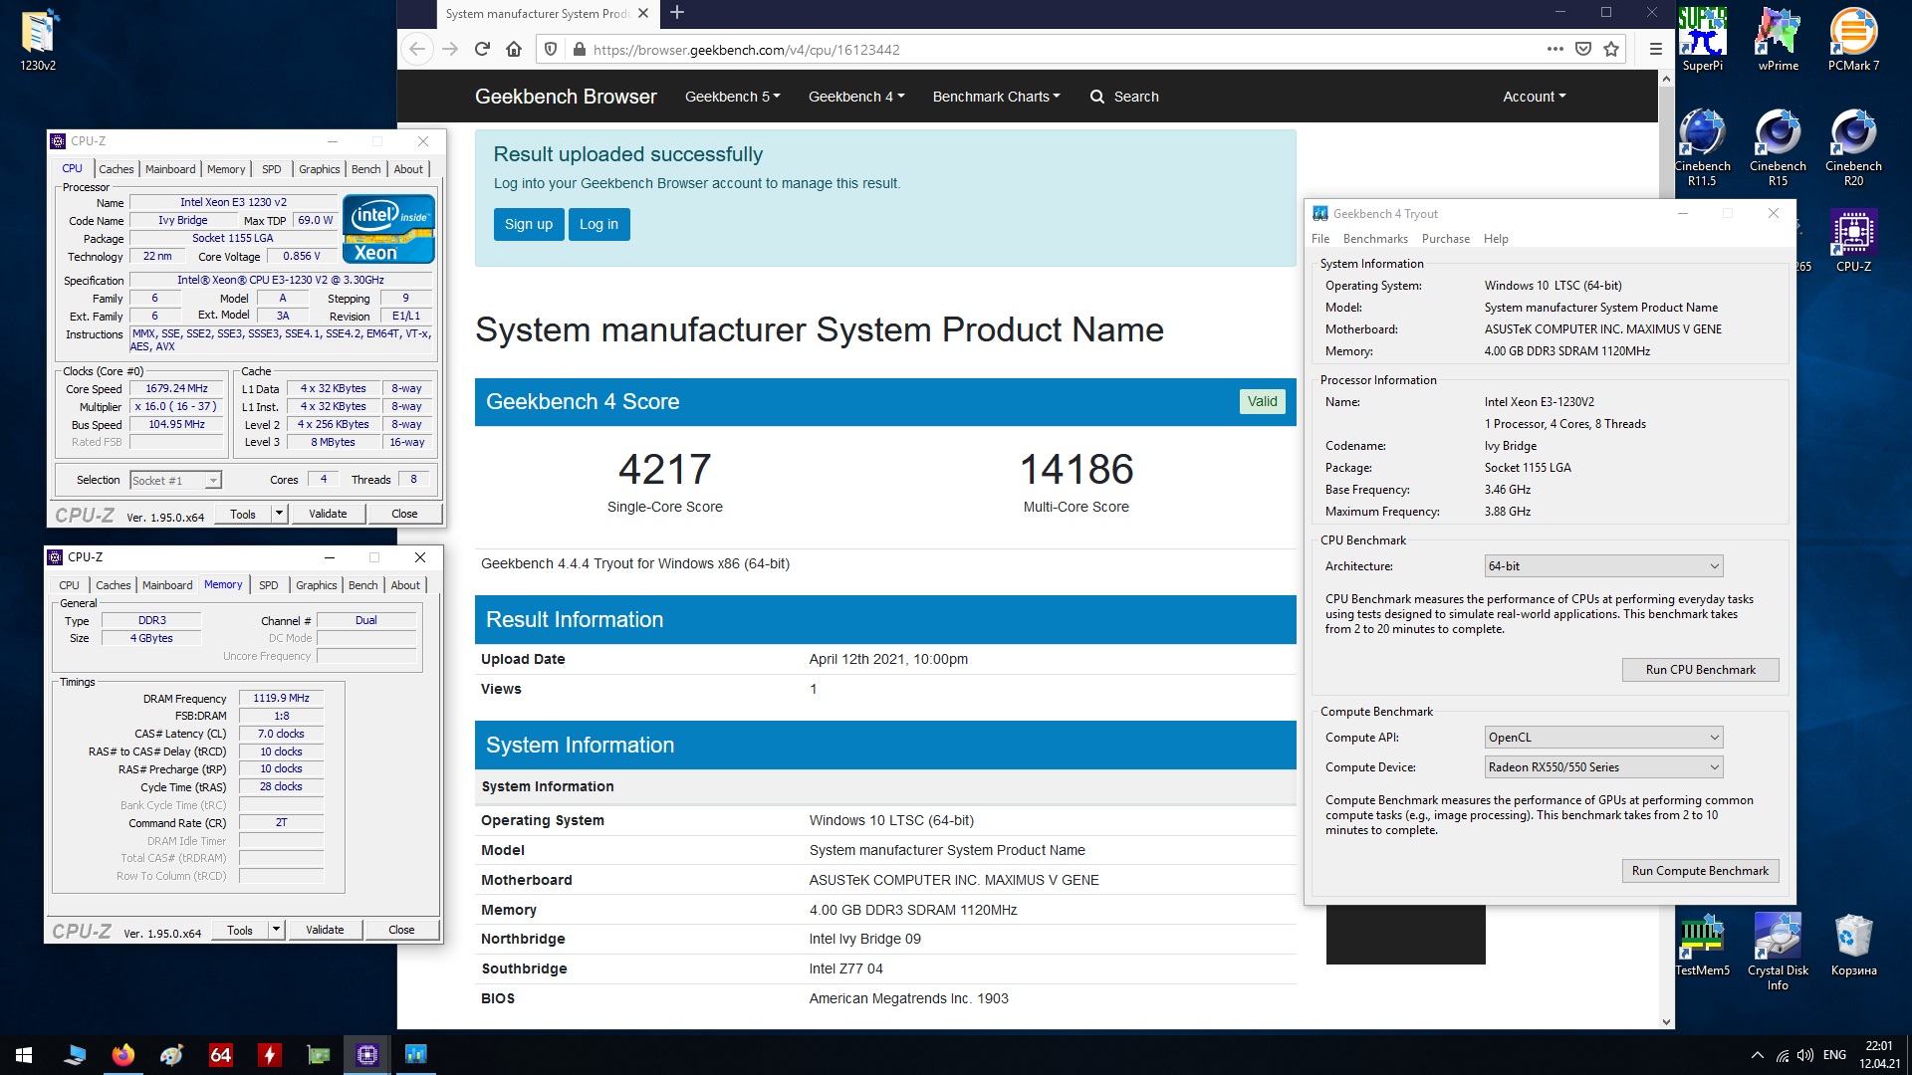The image size is (1912, 1075).
Task: Open the Purchase menu in Geekbench 4 Tryout
Action: click(x=1446, y=239)
